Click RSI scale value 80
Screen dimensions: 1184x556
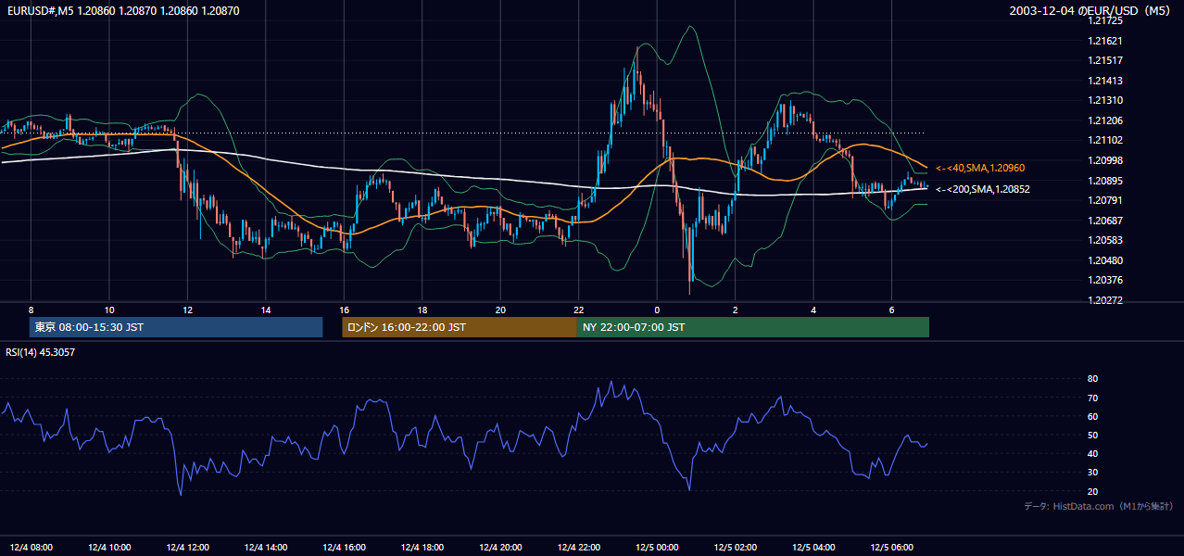(1092, 379)
